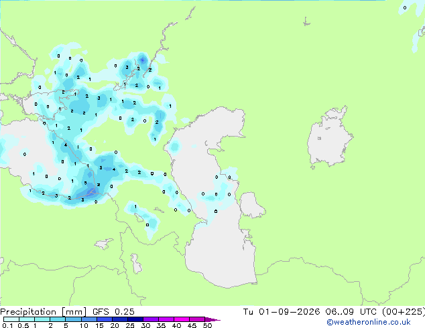Click the 5–10 mm legend color box
The image size is (425, 328).
pos(74,319)
